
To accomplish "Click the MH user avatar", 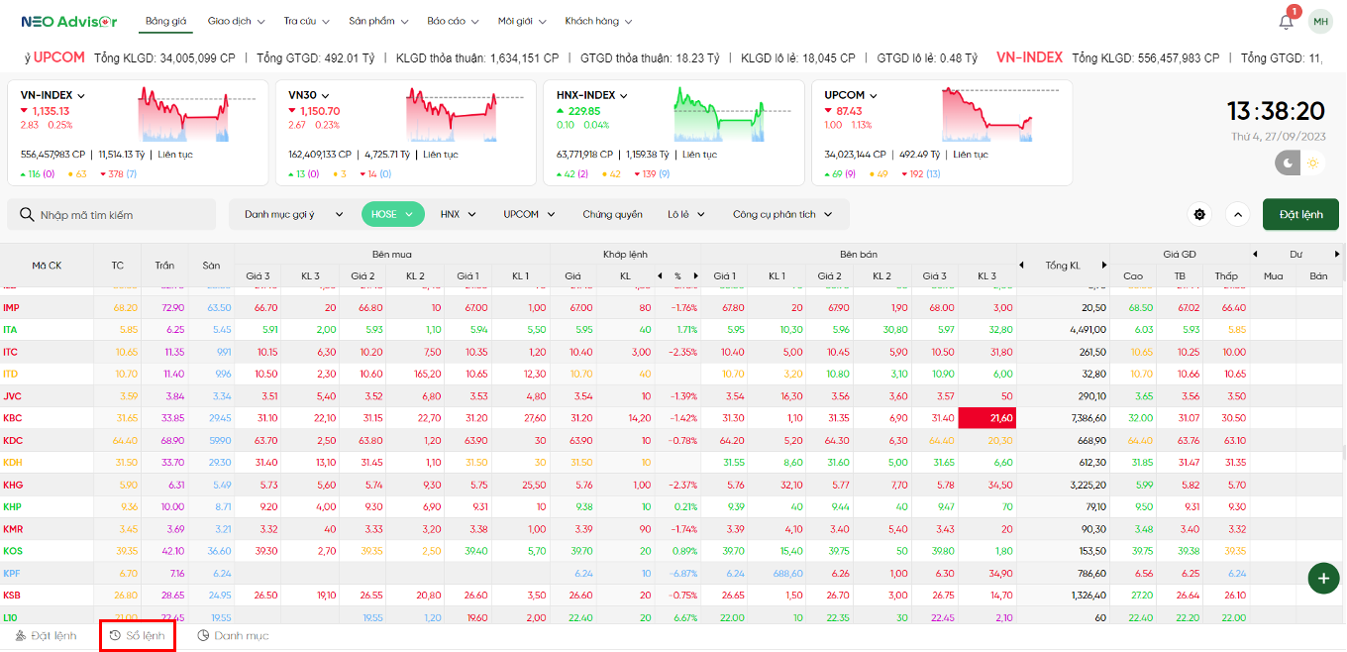I will tap(1320, 21).
